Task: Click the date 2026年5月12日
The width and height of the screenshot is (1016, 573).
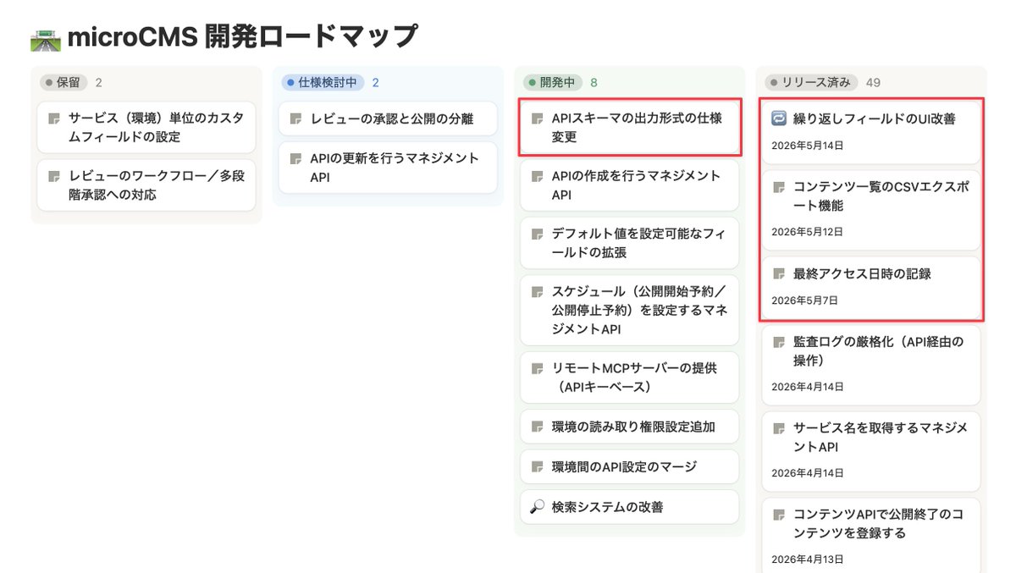Action: (x=807, y=232)
